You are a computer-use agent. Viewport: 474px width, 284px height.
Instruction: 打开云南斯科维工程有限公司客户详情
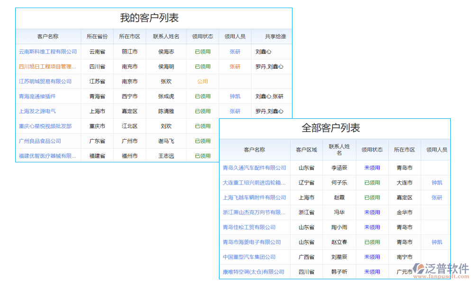click(48, 52)
